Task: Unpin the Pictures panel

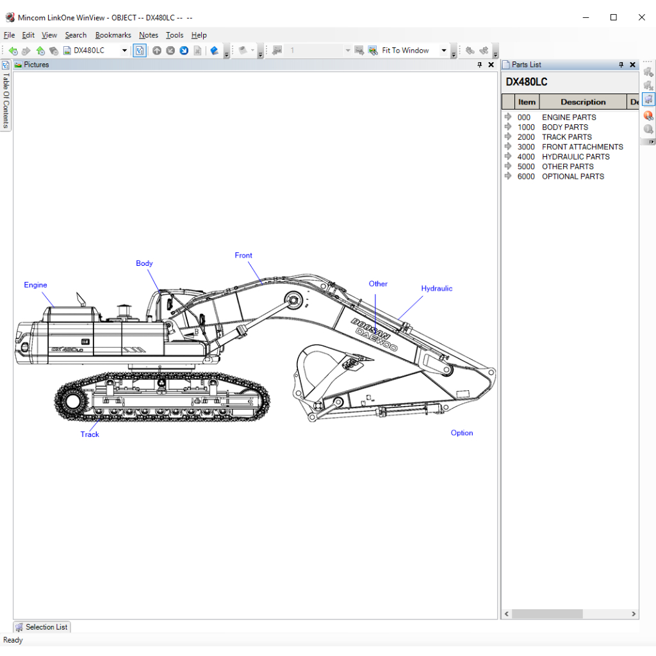Action: [479, 64]
